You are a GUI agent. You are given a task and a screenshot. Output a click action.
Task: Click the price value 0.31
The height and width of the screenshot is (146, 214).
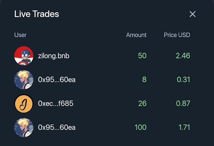(184, 80)
